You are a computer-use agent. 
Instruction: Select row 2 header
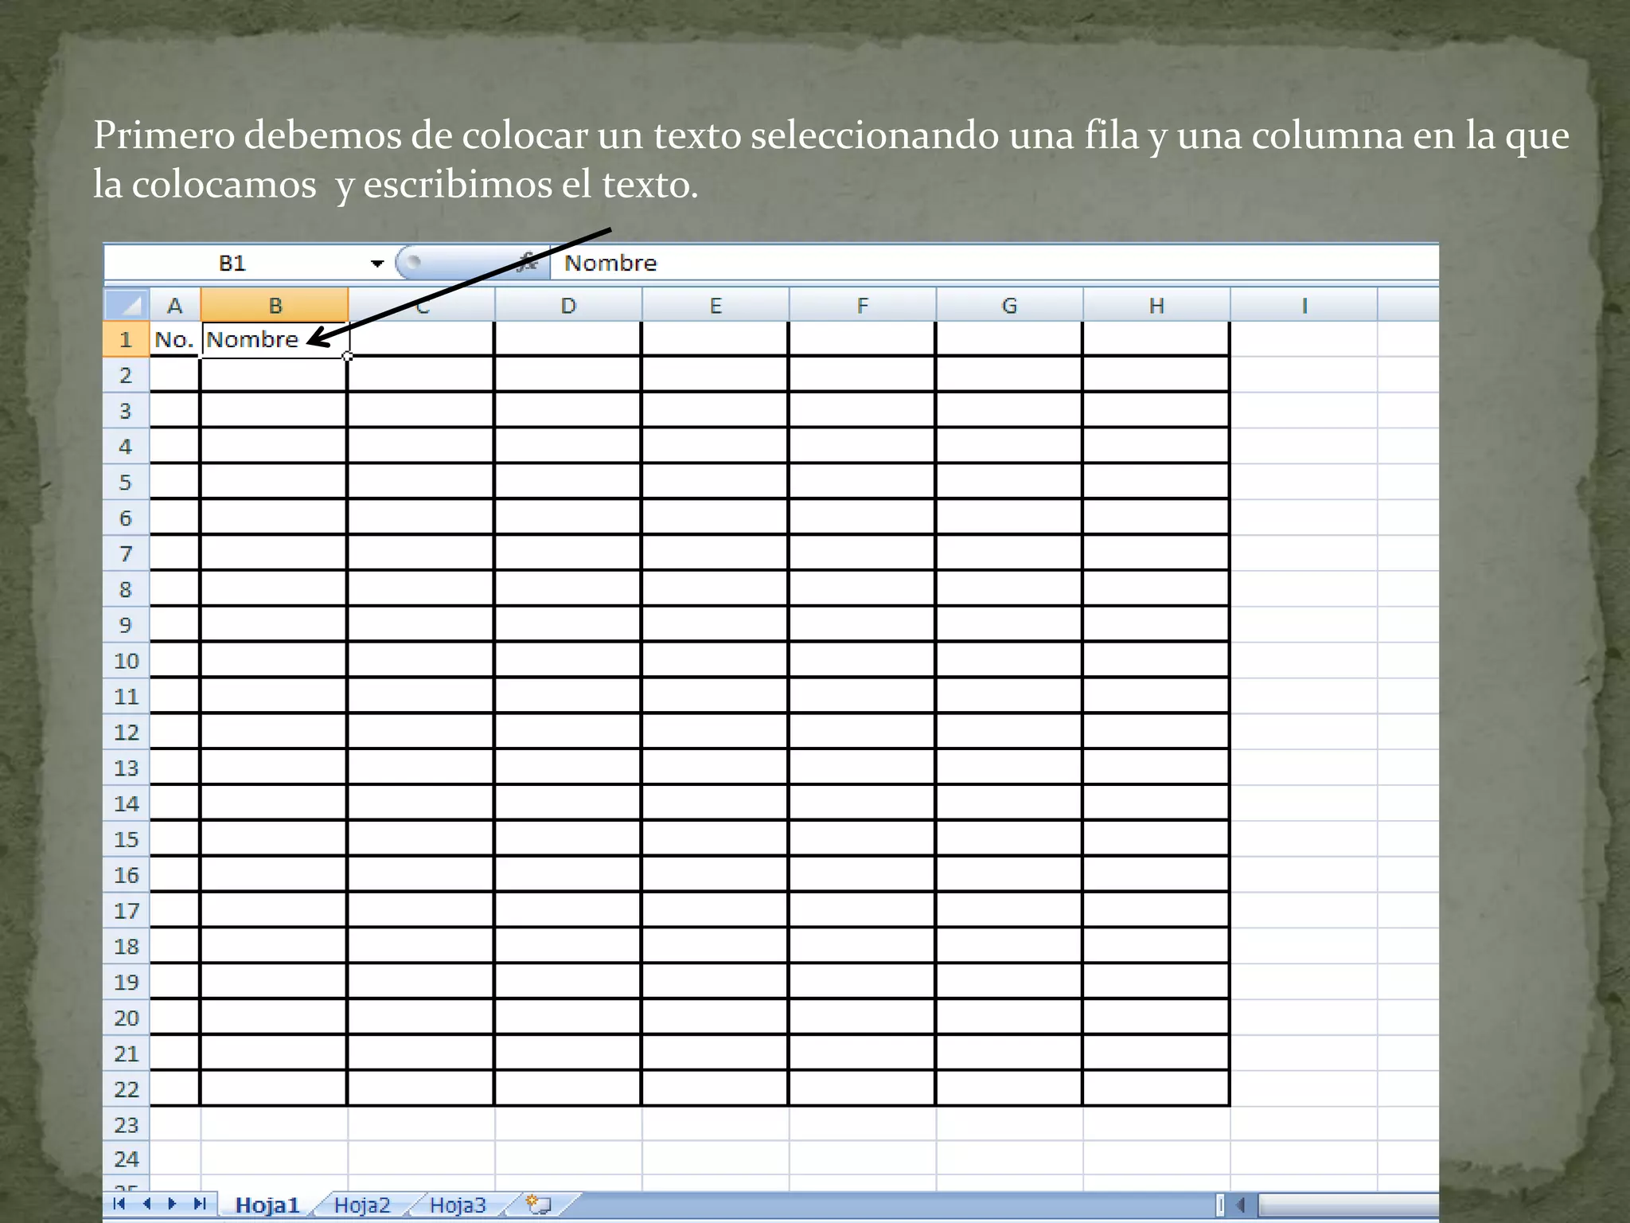[126, 375]
